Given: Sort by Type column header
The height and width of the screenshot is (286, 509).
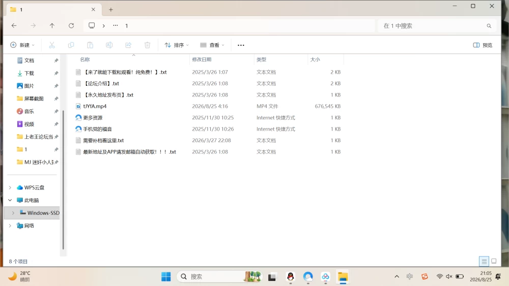Looking at the screenshot, I should click(261, 59).
